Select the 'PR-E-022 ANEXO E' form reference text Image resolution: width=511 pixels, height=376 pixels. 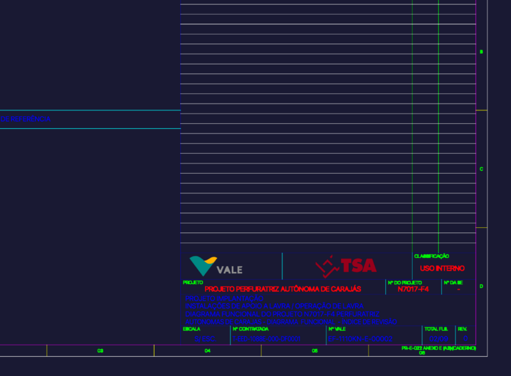pyautogui.click(x=439, y=348)
